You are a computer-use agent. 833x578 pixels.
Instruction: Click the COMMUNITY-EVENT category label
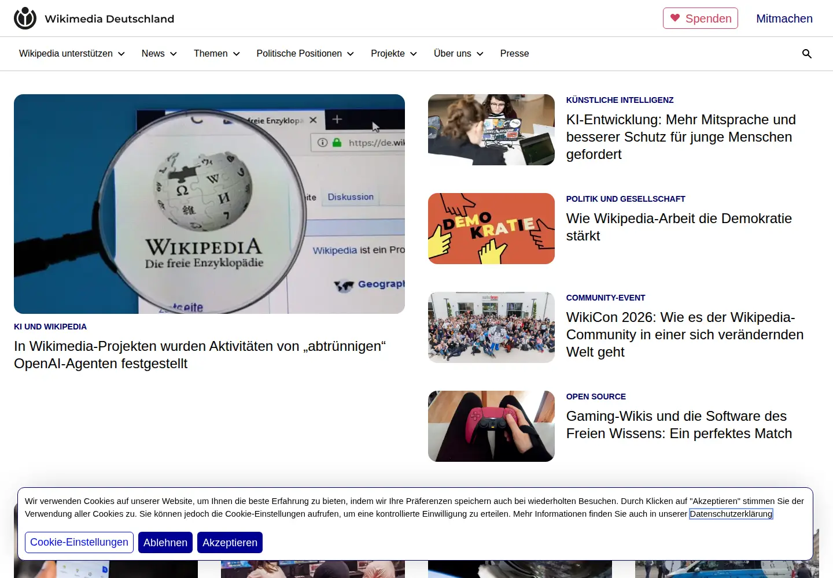606,298
